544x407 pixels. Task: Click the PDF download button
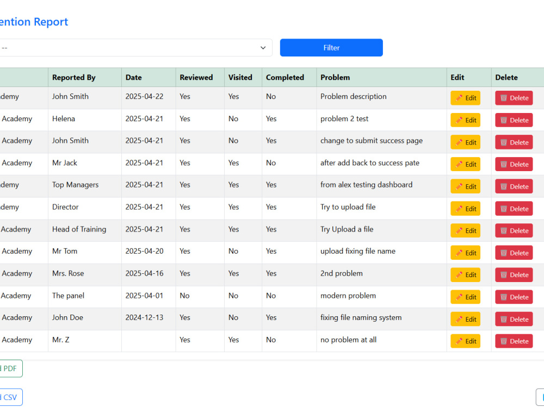point(10,368)
